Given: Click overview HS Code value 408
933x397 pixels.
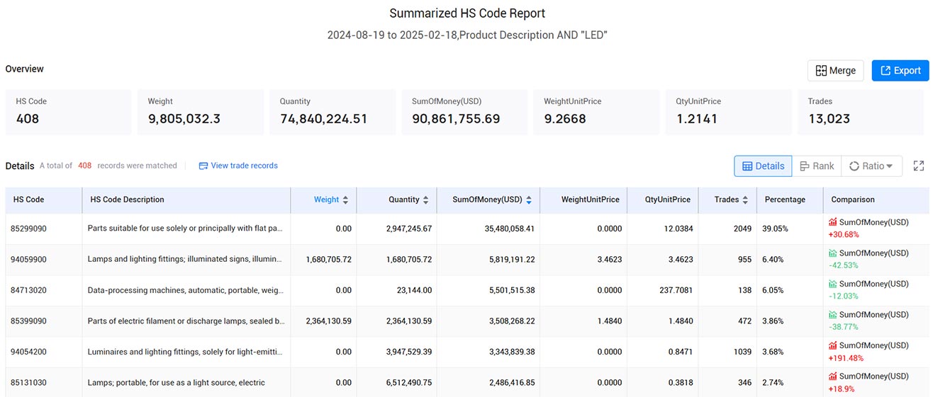Looking at the screenshot, I should click(28, 119).
